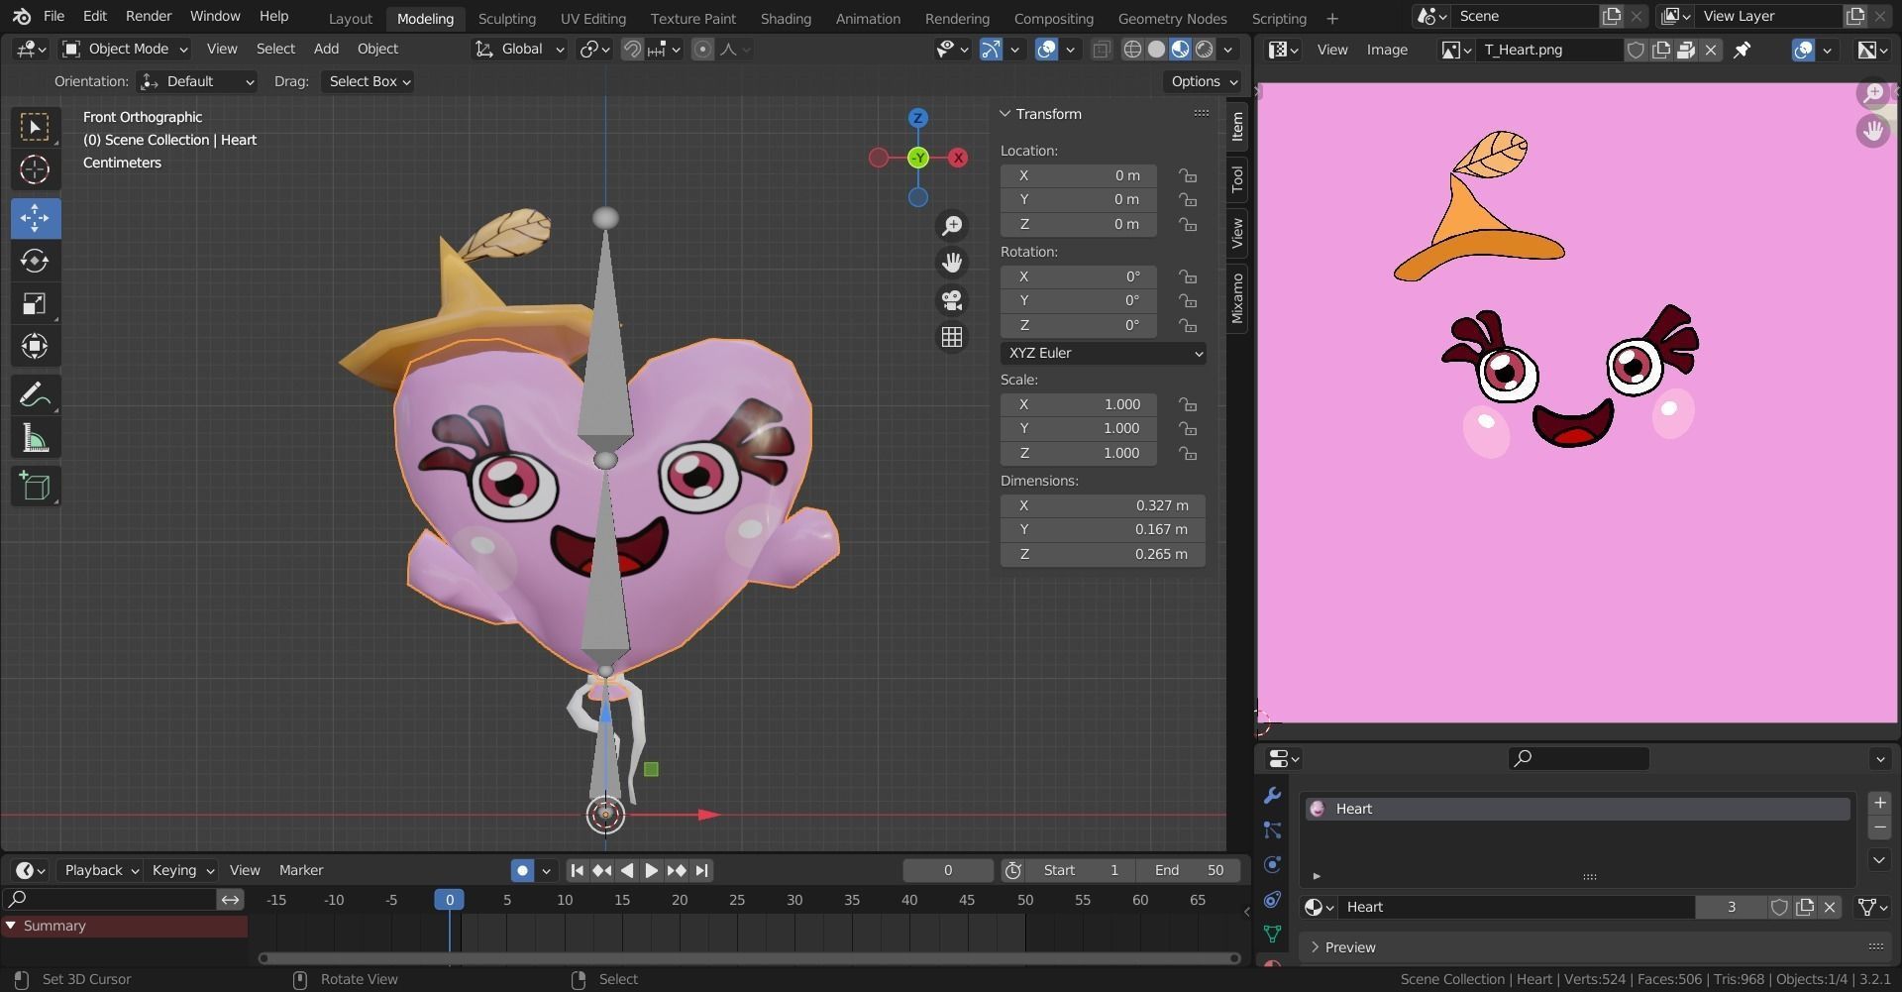Click the timeline horizontal scrollbar

(x=749, y=958)
